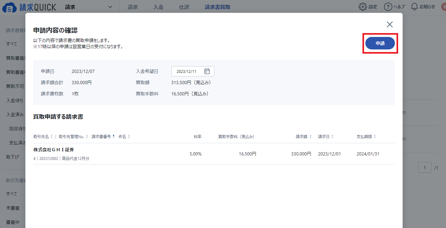Sort by 取引先名 column
Screen dimensions: 446x228
(43, 136)
